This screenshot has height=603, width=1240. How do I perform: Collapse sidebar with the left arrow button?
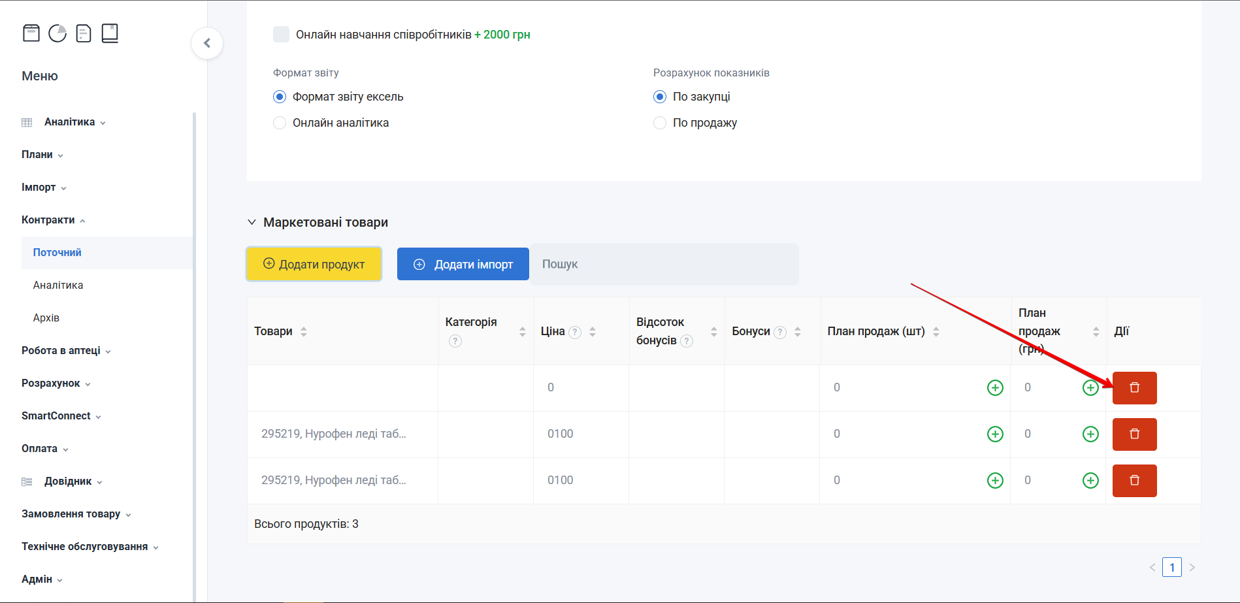(x=207, y=43)
